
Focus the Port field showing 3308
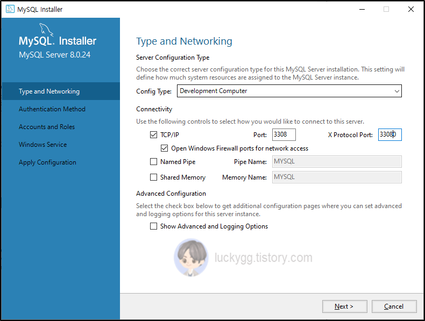pyautogui.click(x=284, y=134)
